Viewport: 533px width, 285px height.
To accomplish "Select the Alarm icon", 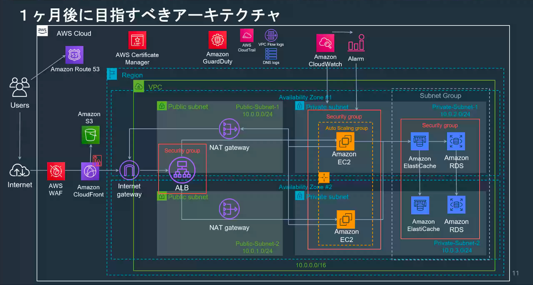I will (356, 43).
